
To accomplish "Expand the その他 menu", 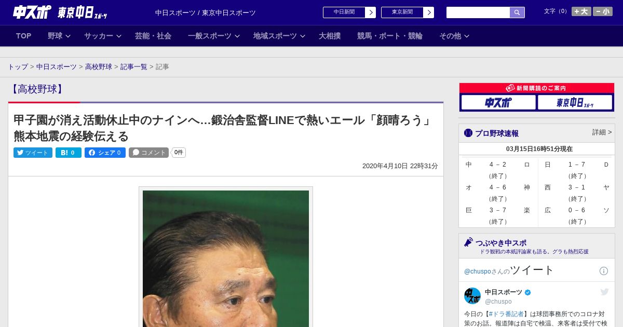I will [454, 36].
